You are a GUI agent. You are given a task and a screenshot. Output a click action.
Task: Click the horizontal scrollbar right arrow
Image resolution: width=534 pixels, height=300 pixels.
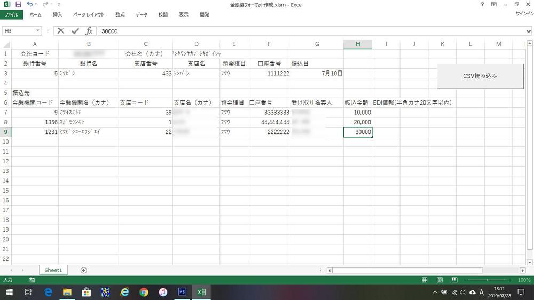tap(522, 271)
